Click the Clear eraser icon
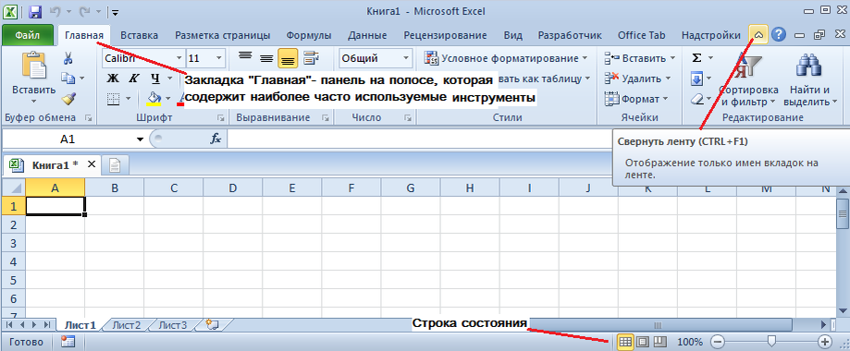Image resolution: width=850 pixels, height=351 pixels. tap(696, 99)
